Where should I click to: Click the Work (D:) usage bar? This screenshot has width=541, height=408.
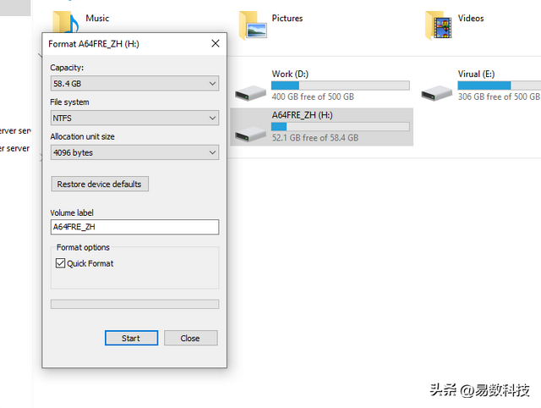[x=340, y=85]
